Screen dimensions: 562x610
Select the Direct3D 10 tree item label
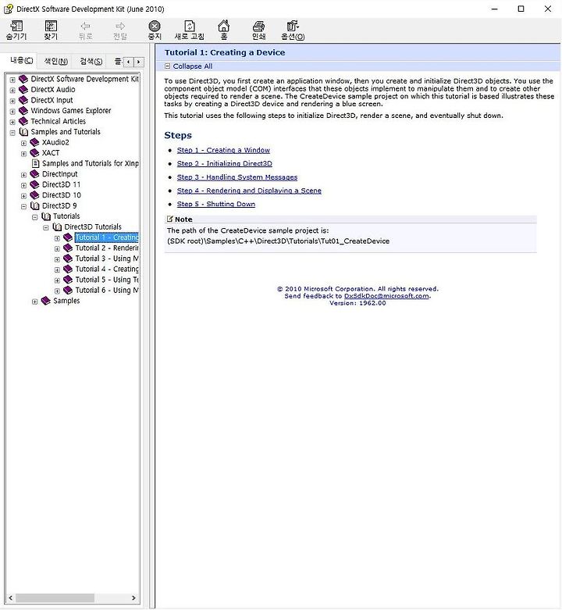click(62, 195)
